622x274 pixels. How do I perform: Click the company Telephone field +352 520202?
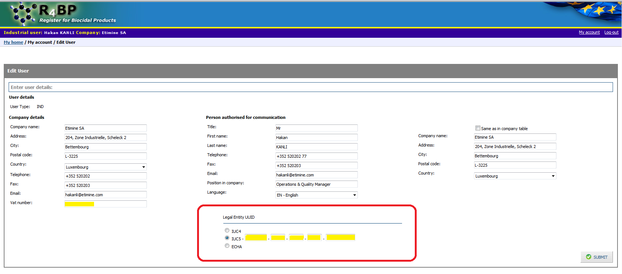tap(106, 176)
